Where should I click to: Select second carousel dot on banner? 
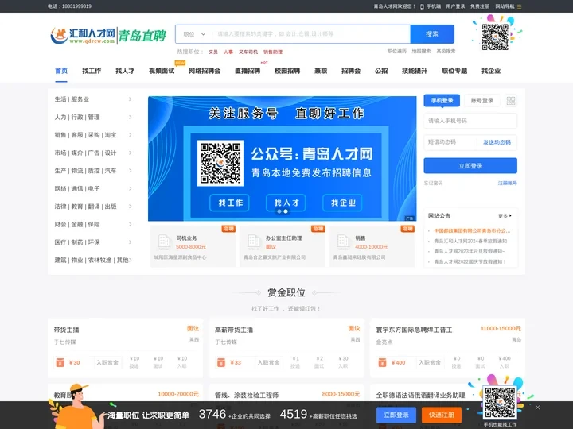(286, 211)
